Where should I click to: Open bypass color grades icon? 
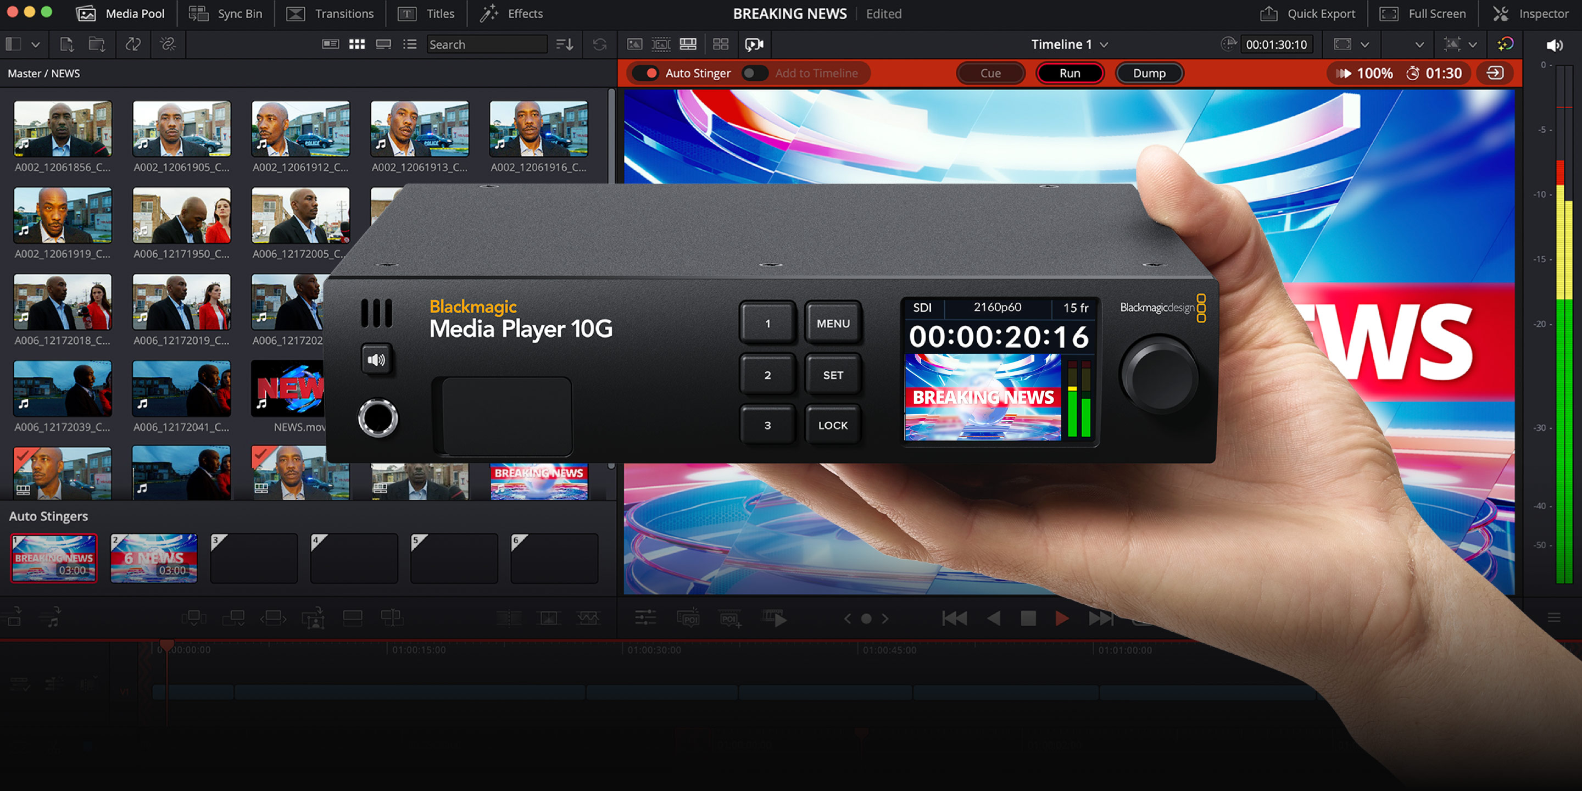pos(1506,44)
